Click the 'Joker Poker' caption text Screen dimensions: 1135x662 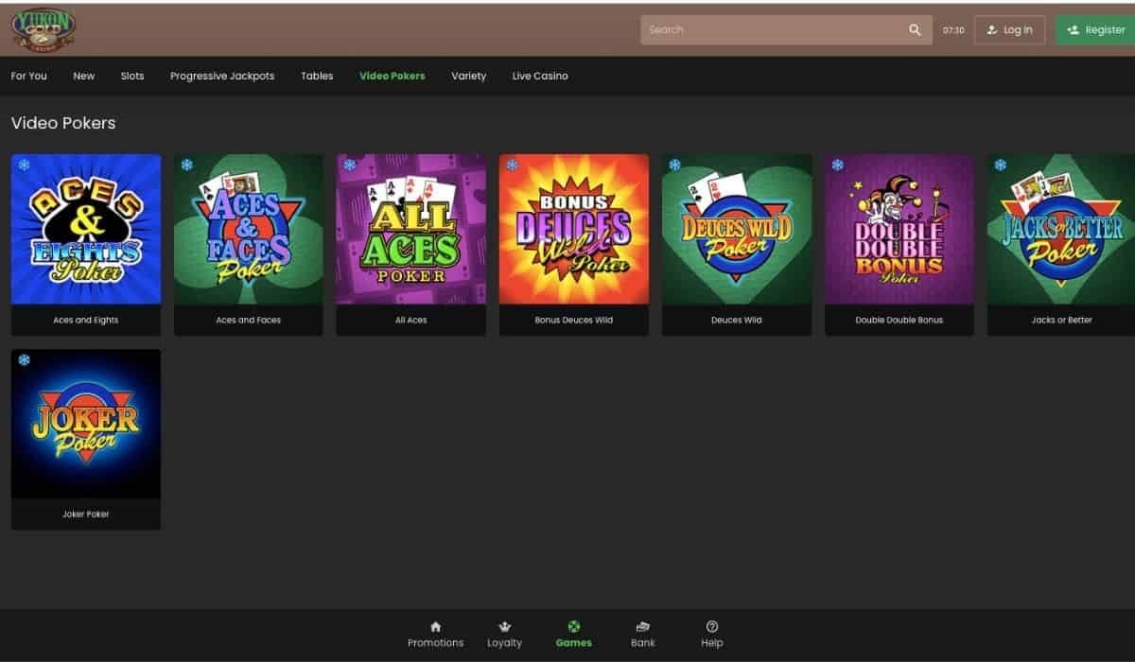(x=86, y=514)
